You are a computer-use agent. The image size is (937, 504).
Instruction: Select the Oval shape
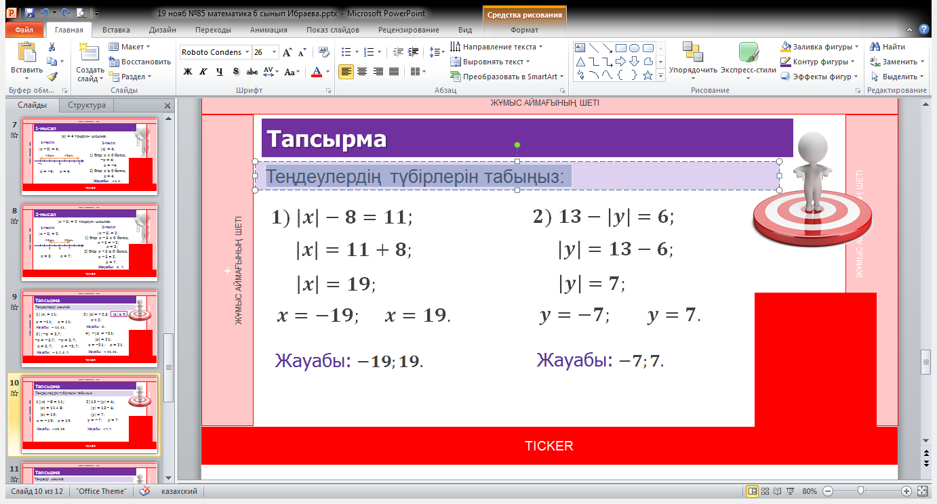click(x=634, y=47)
